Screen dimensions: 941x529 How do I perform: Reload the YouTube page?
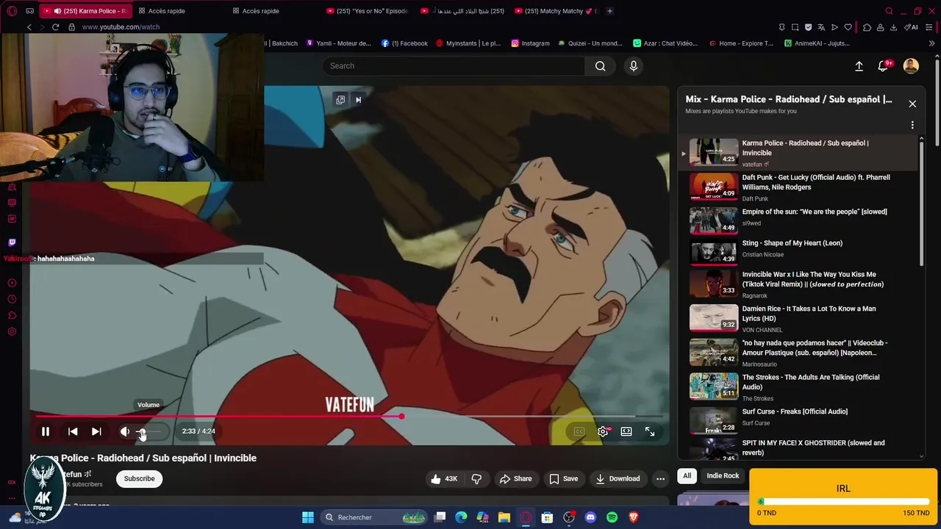point(55,27)
